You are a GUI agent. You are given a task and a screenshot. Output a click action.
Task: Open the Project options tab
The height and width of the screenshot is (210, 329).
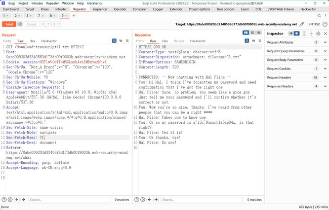199,9
